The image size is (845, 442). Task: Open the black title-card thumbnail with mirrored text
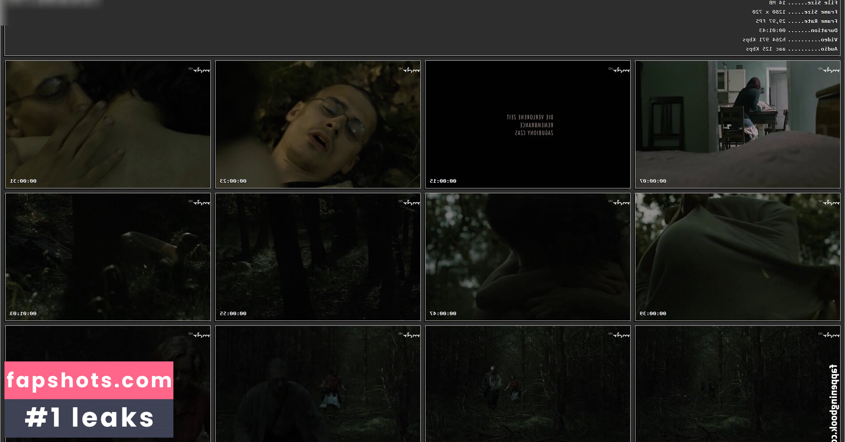(527, 124)
